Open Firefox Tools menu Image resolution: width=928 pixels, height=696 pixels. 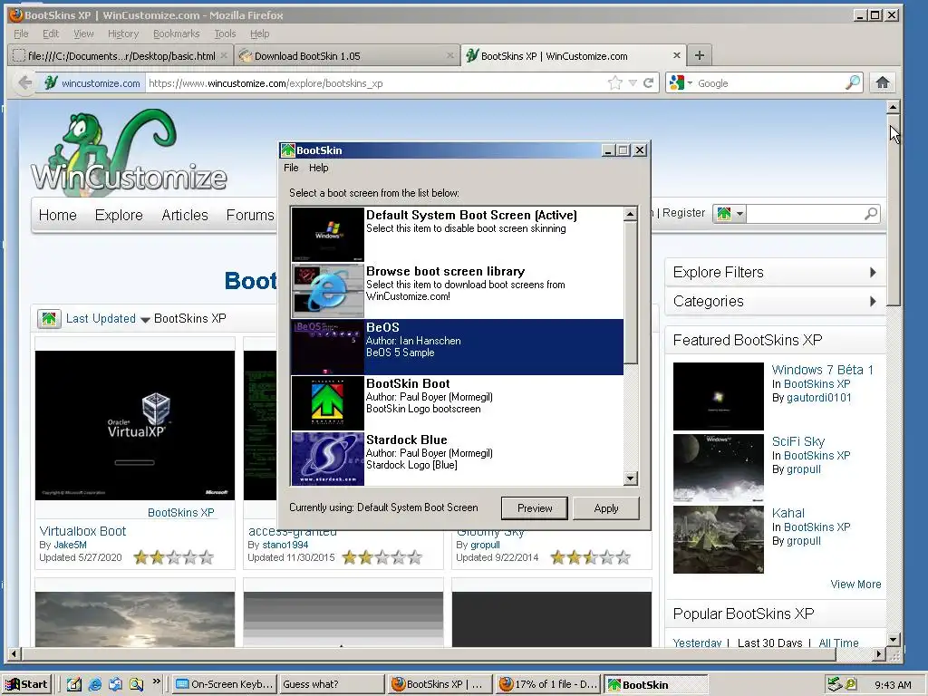[x=225, y=34]
